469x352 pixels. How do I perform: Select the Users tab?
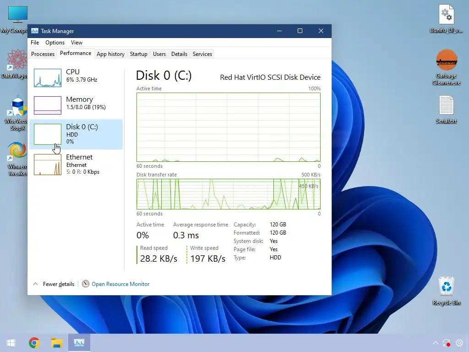(159, 54)
